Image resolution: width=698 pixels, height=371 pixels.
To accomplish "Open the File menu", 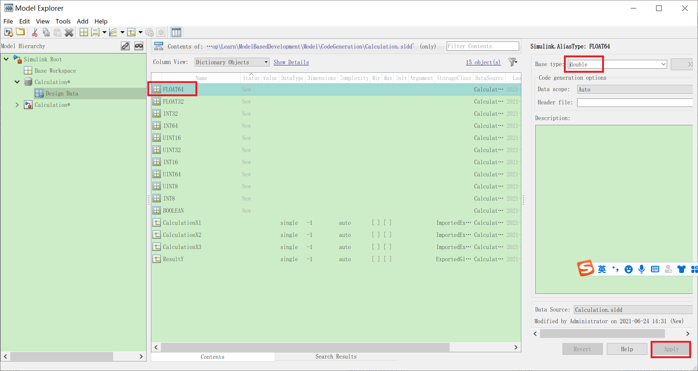I will (x=8, y=21).
